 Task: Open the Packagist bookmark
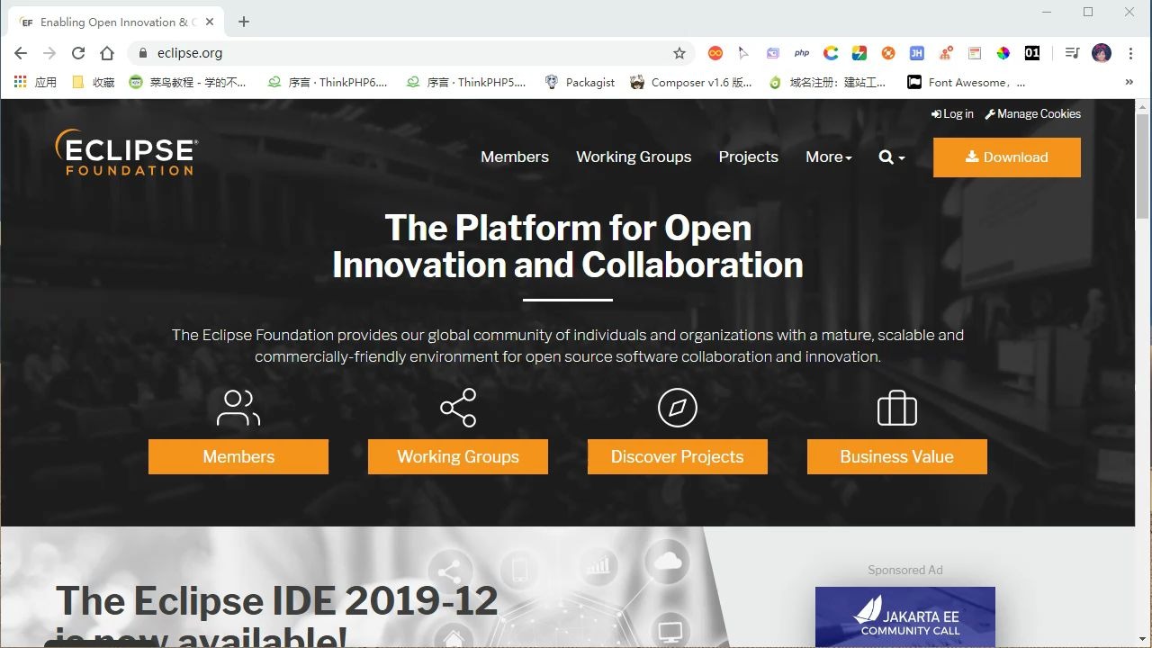(580, 82)
